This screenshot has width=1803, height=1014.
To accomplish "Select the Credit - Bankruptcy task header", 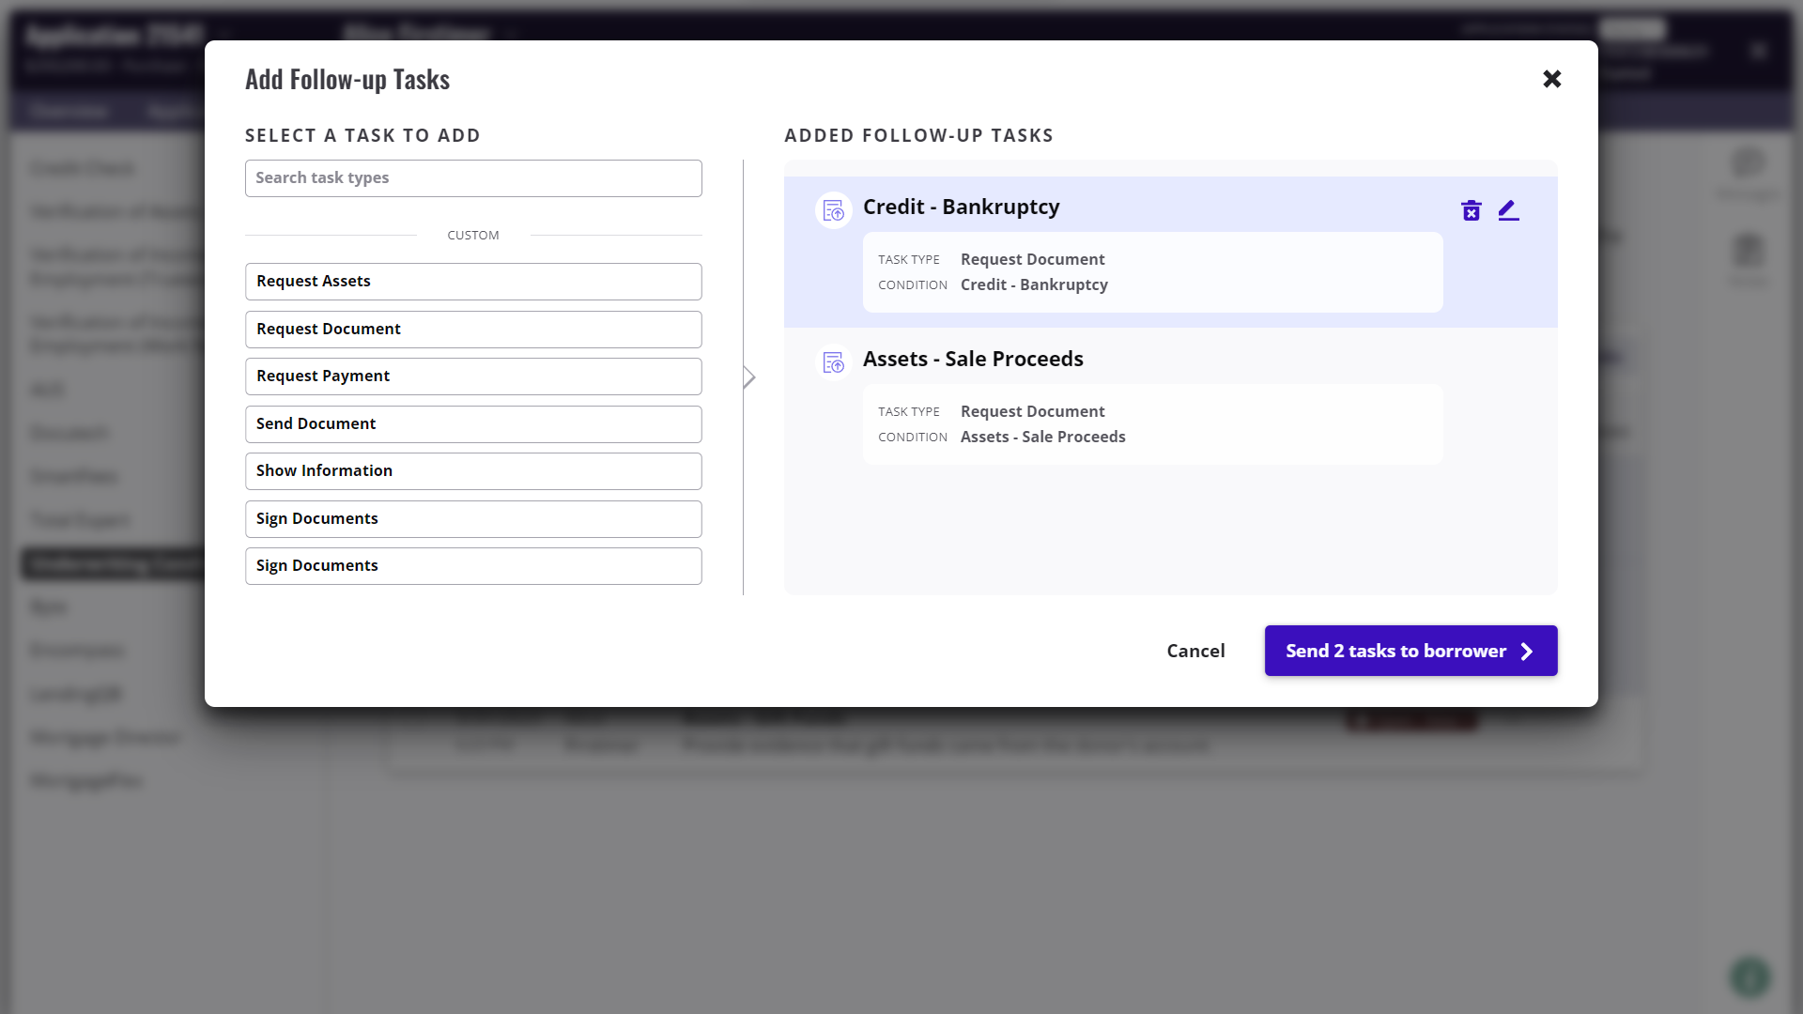I will coord(961,207).
